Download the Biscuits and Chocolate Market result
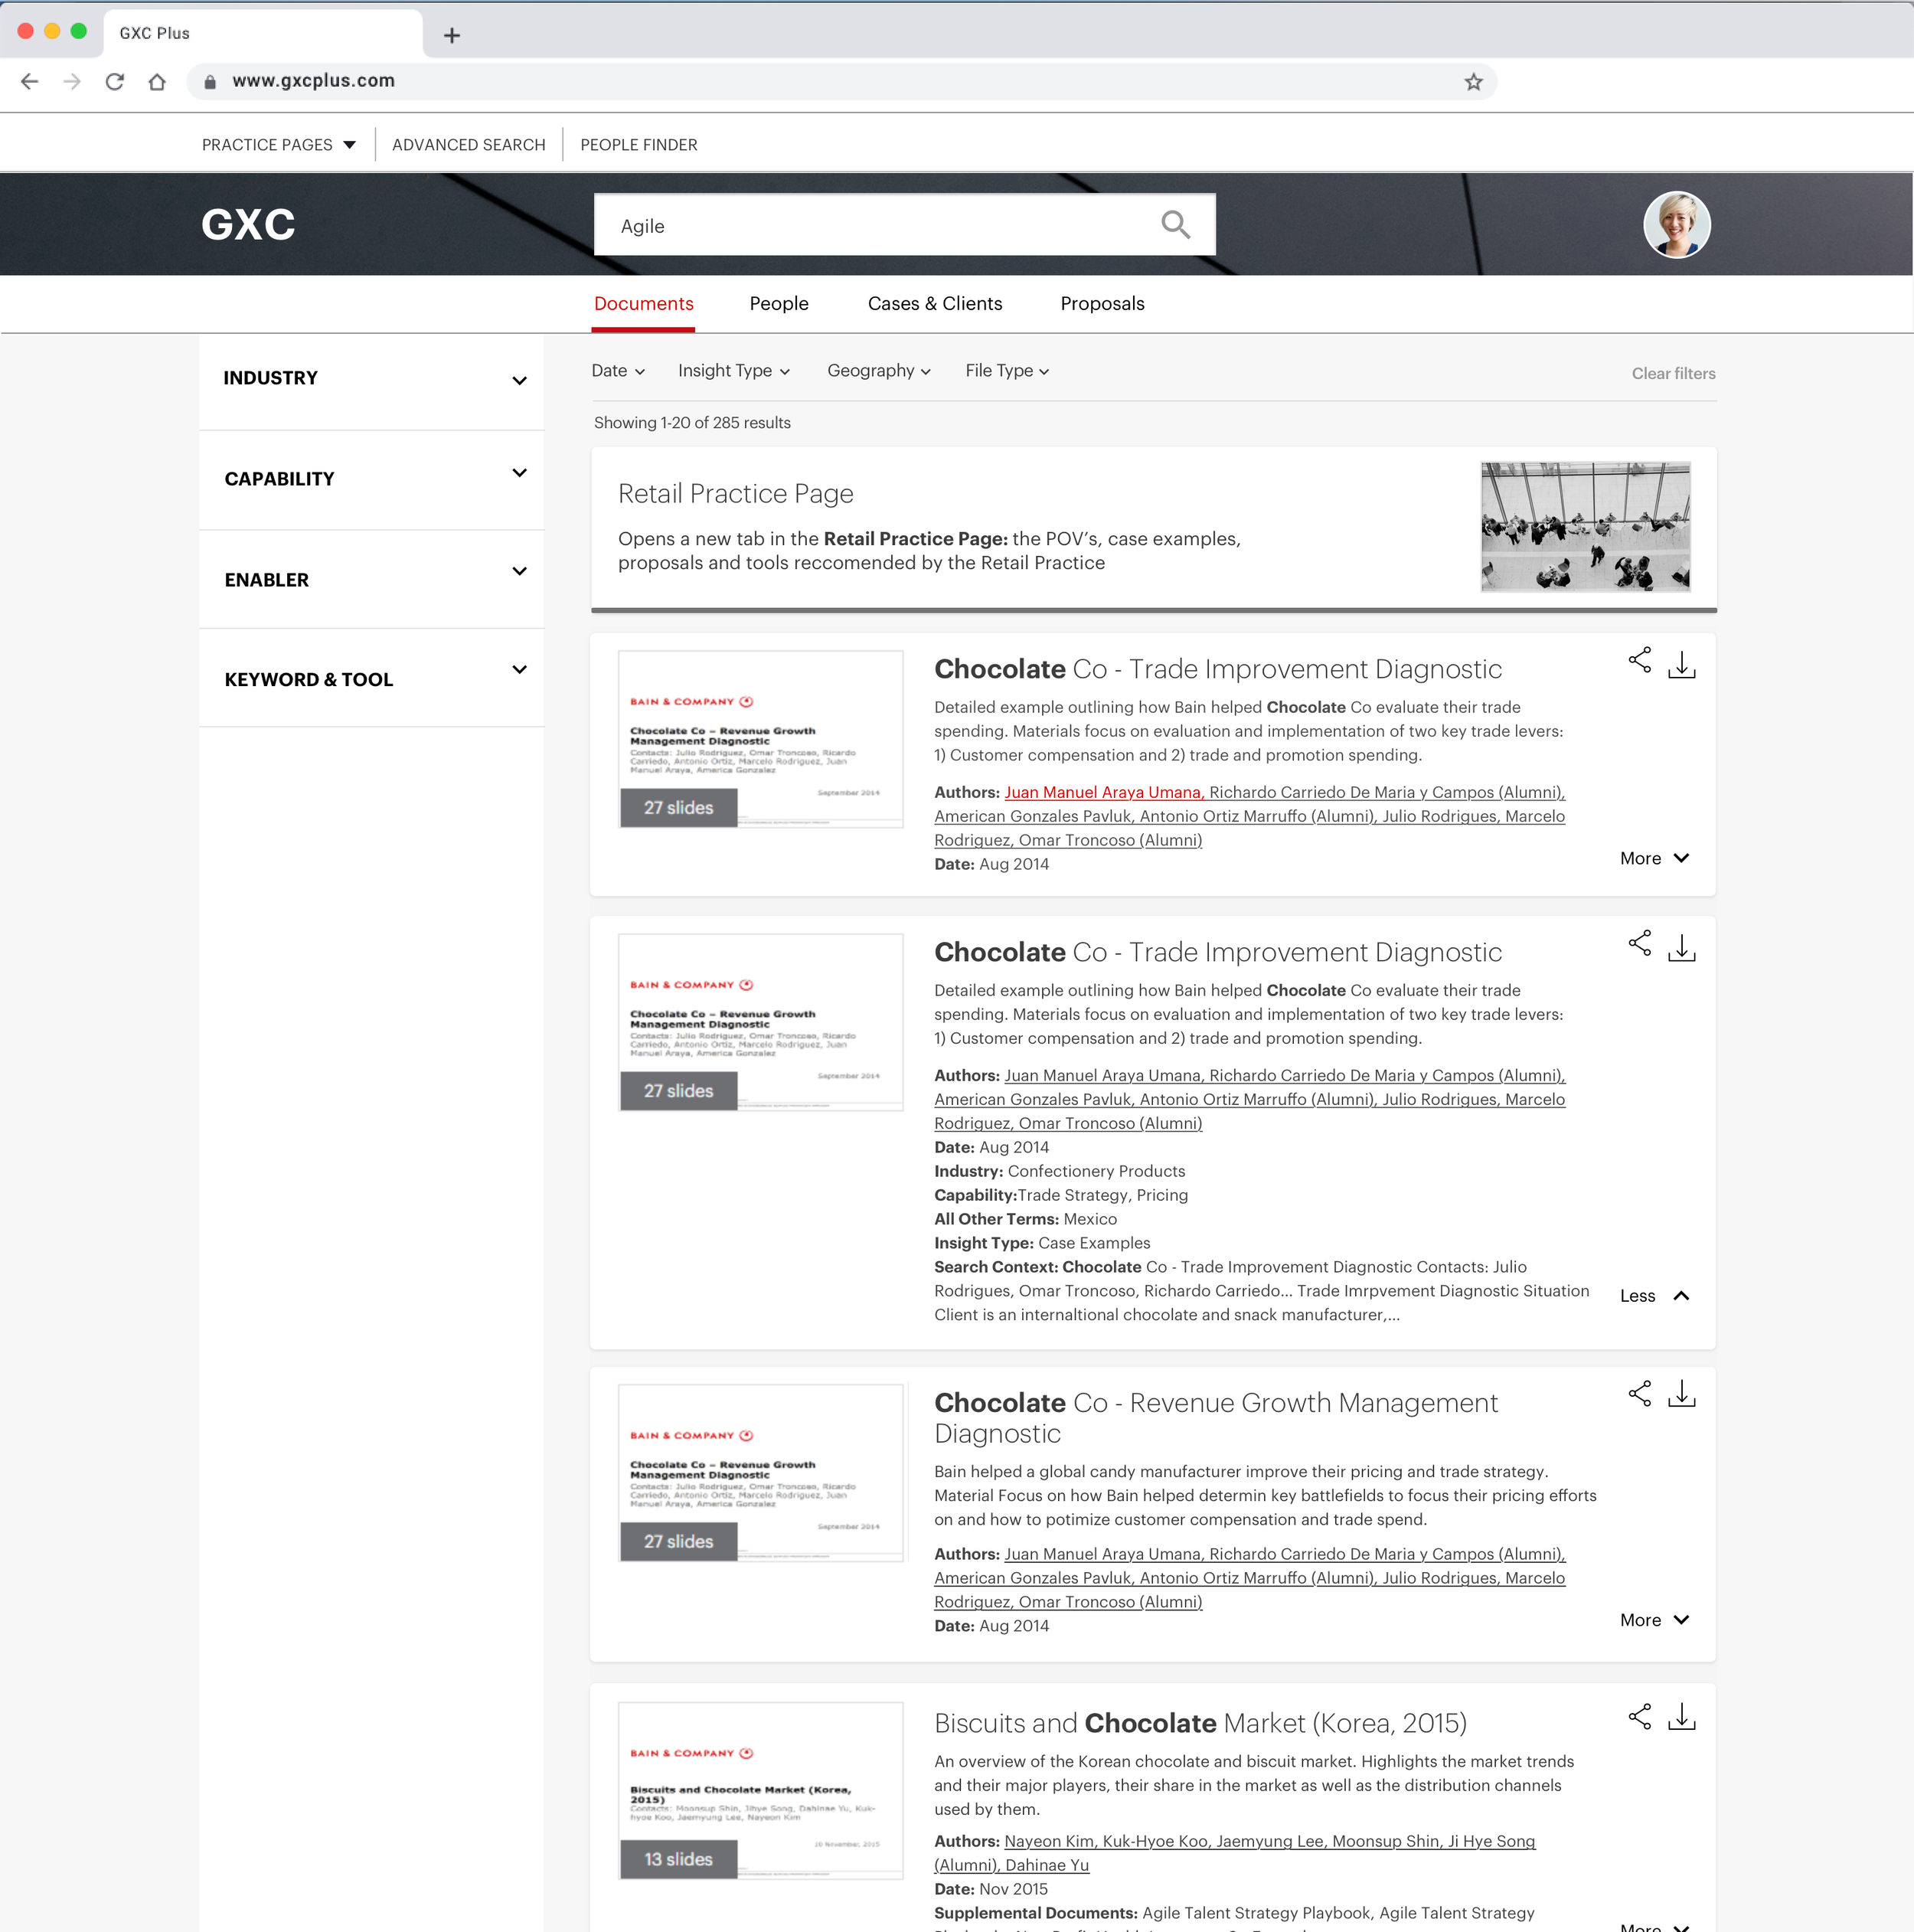This screenshot has width=1914, height=1932. (1682, 1717)
